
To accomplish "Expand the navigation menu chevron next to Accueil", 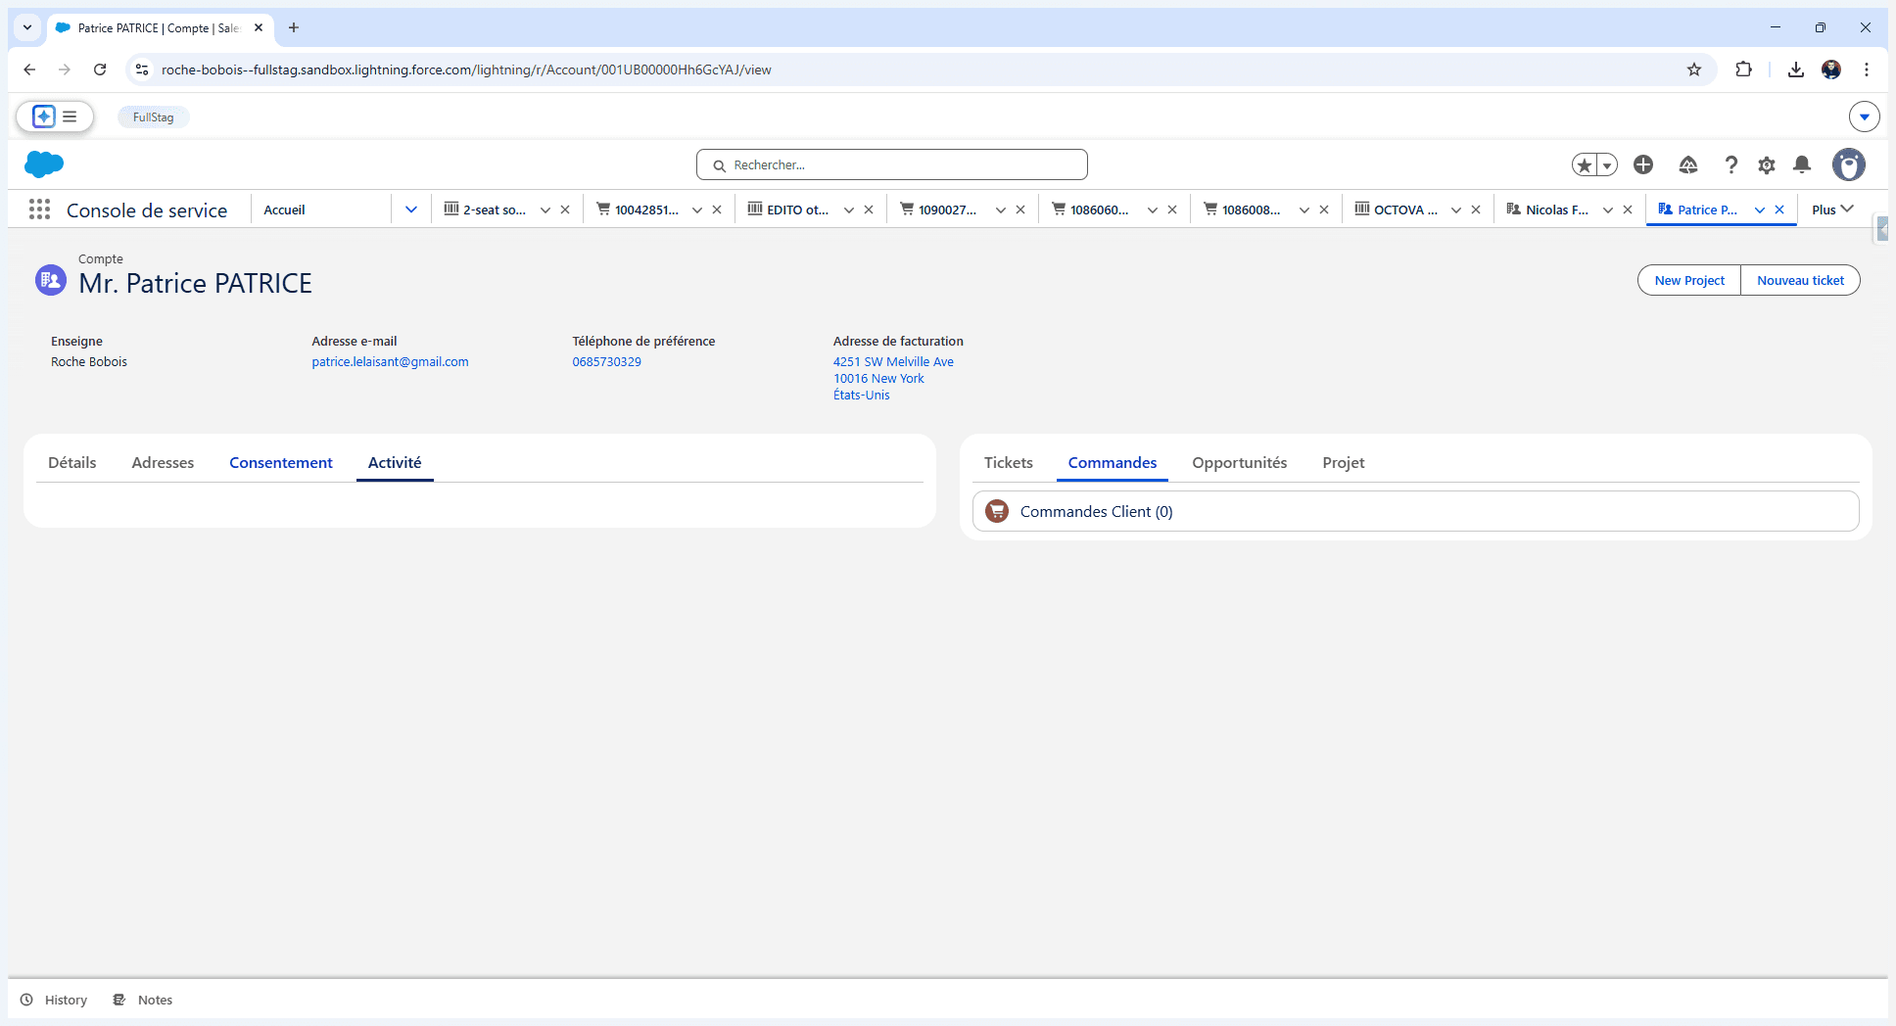I will coord(411,210).
